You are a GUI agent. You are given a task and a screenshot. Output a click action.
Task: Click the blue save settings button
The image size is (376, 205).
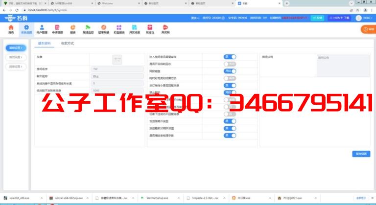pyautogui.click(x=361, y=154)
